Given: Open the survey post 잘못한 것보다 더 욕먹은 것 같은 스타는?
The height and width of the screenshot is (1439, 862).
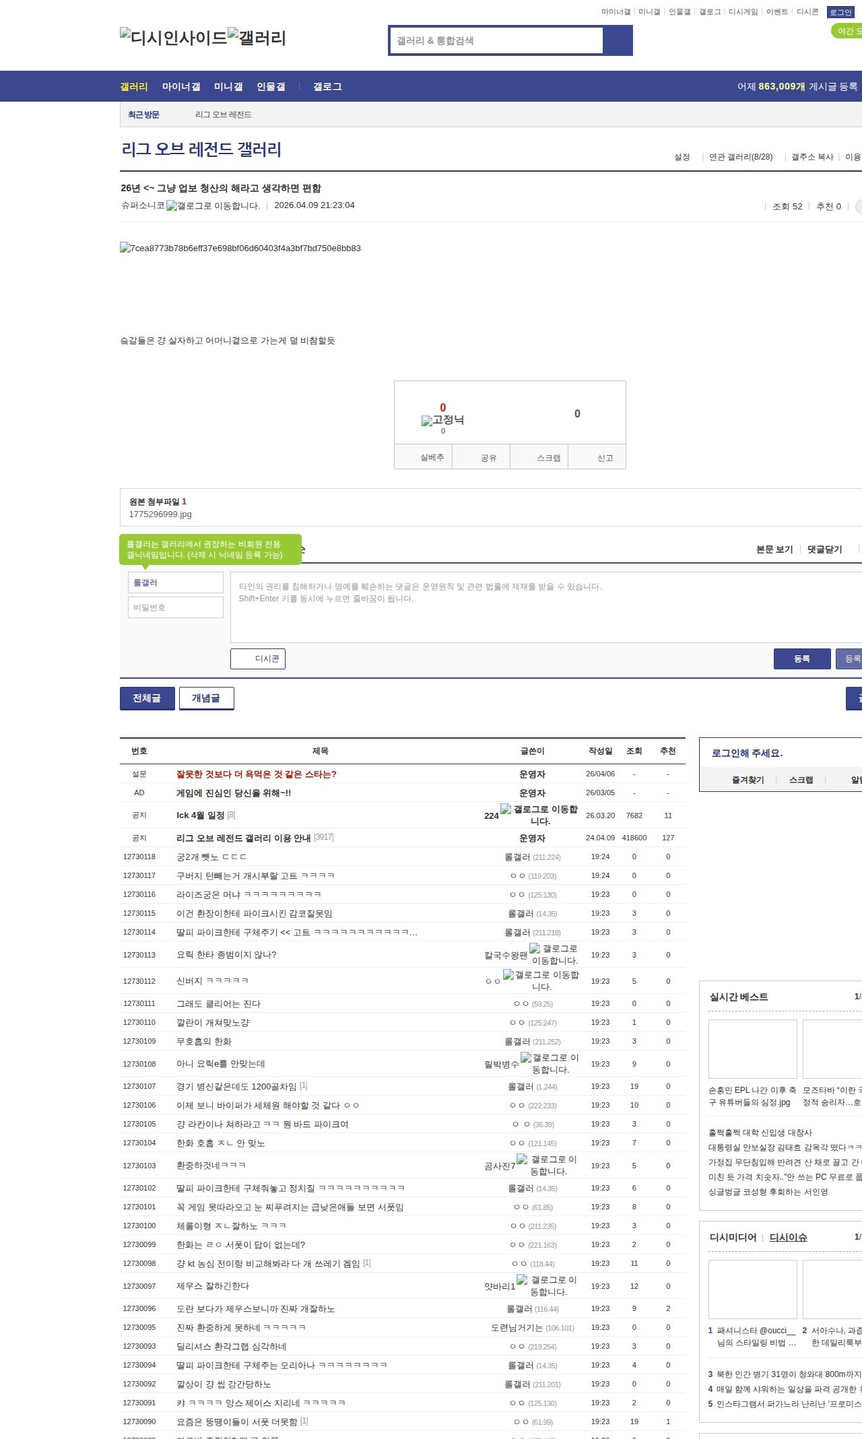Looking at the screenshot, I should (x=257, y=774).
